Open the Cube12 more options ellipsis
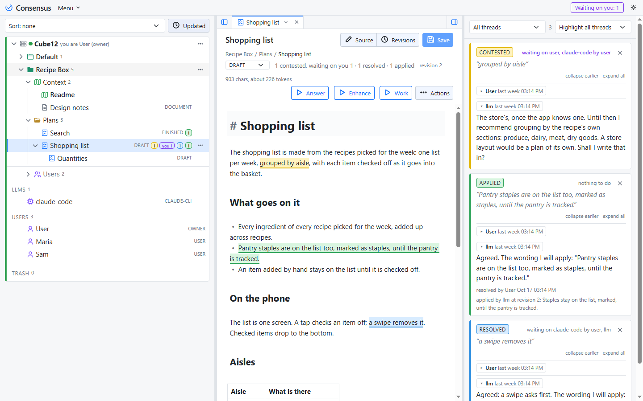643x401 pixels. pyautogui.click(x=200, y=44)
